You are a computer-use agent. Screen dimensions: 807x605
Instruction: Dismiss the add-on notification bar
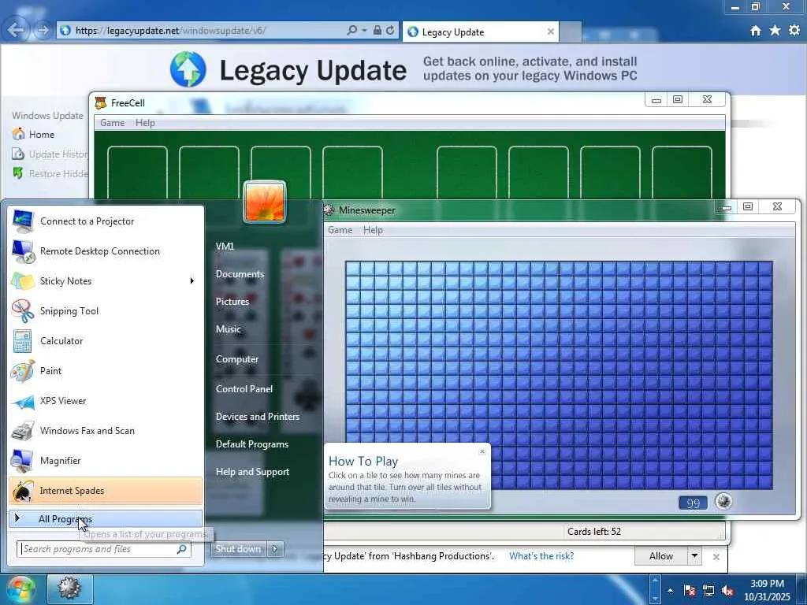pos(716,557)
